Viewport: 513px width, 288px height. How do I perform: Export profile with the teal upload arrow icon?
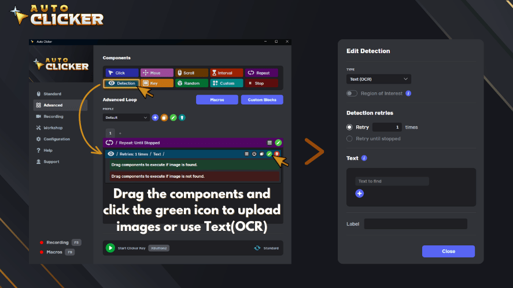point(182,118)
